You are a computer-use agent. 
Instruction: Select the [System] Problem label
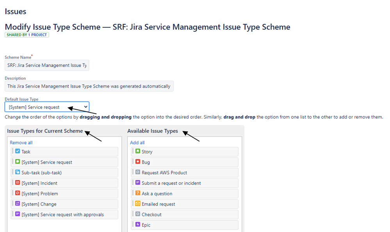[40, 194]
